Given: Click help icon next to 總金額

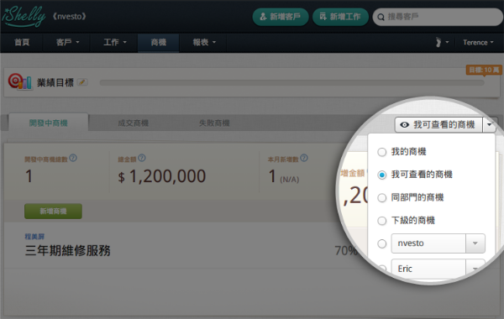Looking at the screenshot, I should [142, 158].
